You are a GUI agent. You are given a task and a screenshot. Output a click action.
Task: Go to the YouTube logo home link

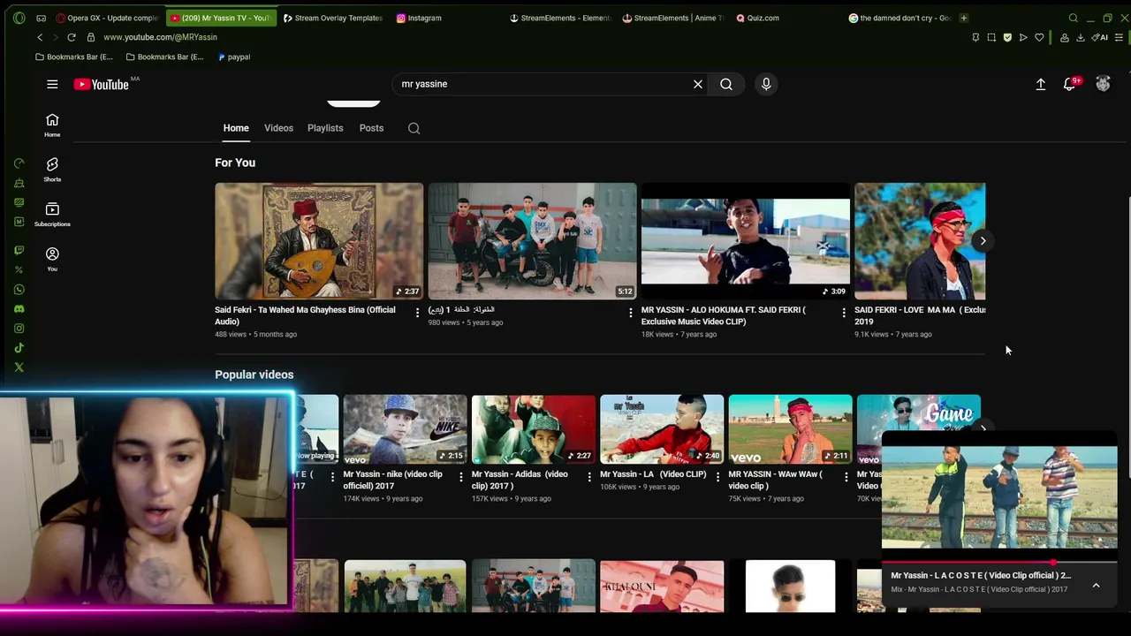pyautogui.click(x=102, y=84)
